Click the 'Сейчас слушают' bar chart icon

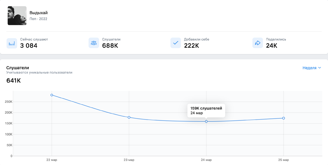pyautogui.click(x=12, y=43)
